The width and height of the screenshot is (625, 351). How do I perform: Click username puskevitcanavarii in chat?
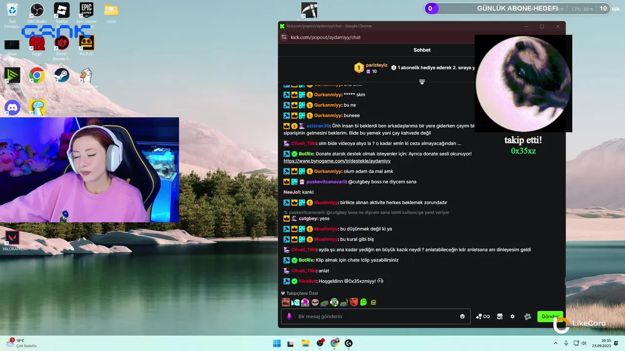(326, 182)
